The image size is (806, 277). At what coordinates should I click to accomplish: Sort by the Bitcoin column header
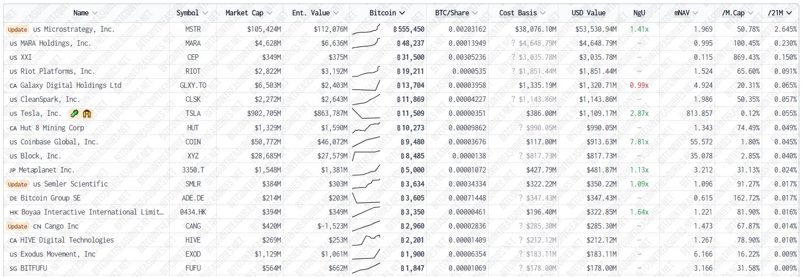[x=387, y=13]
